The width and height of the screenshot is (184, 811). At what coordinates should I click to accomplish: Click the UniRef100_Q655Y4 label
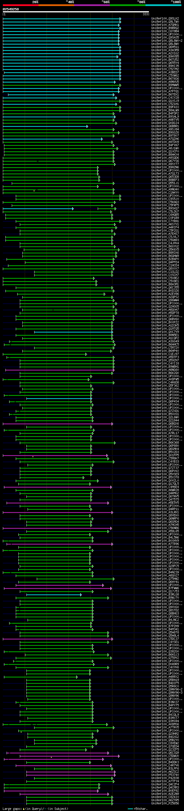165,63
